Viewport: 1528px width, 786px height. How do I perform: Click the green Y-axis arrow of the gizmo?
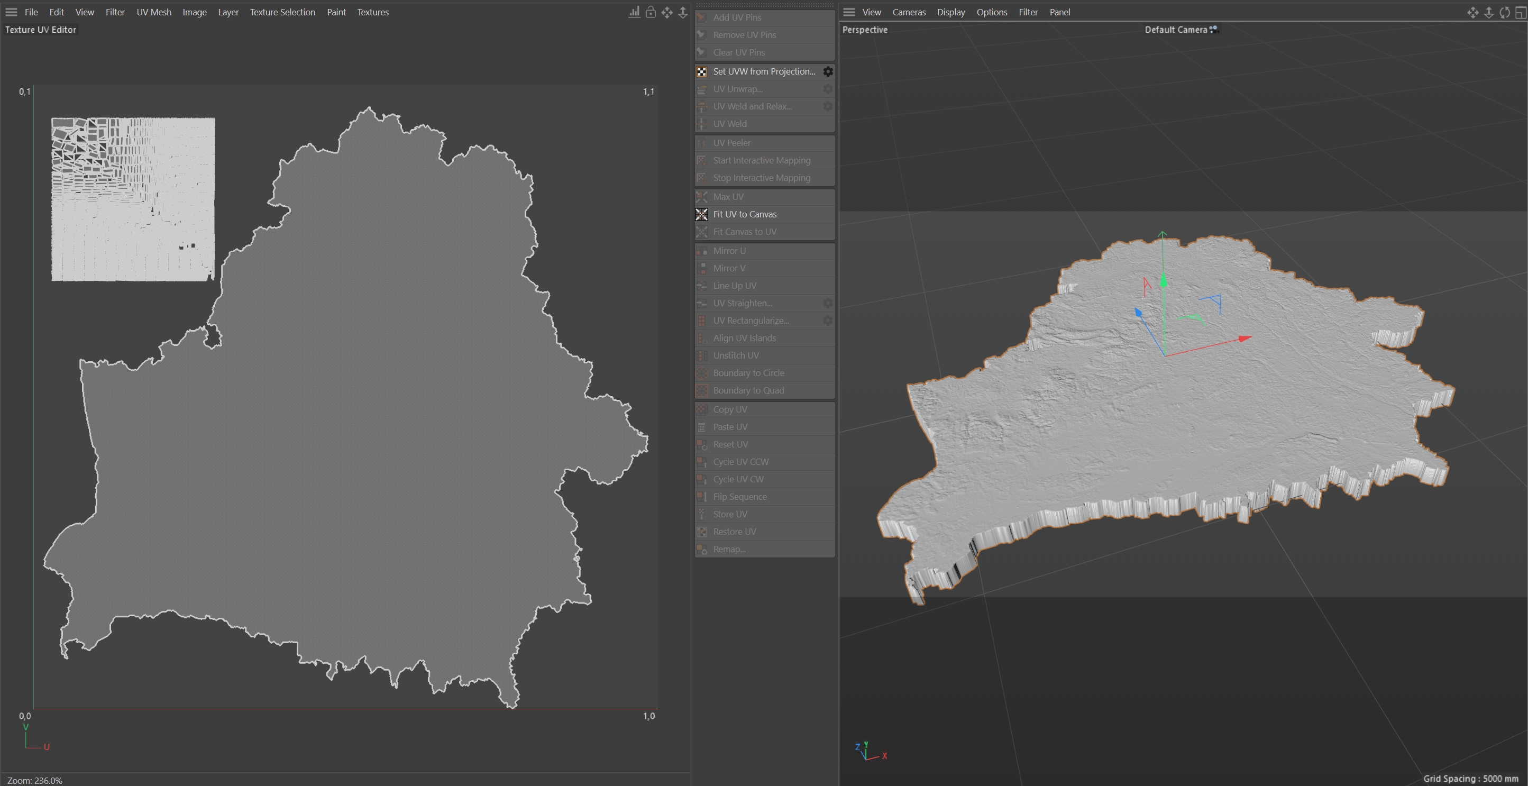(x=1163, y=280)
